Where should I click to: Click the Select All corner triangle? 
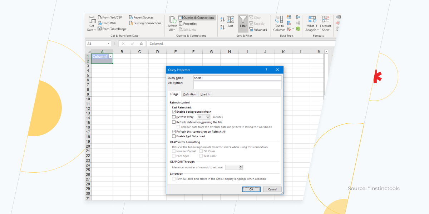click(x=89, y=52)
